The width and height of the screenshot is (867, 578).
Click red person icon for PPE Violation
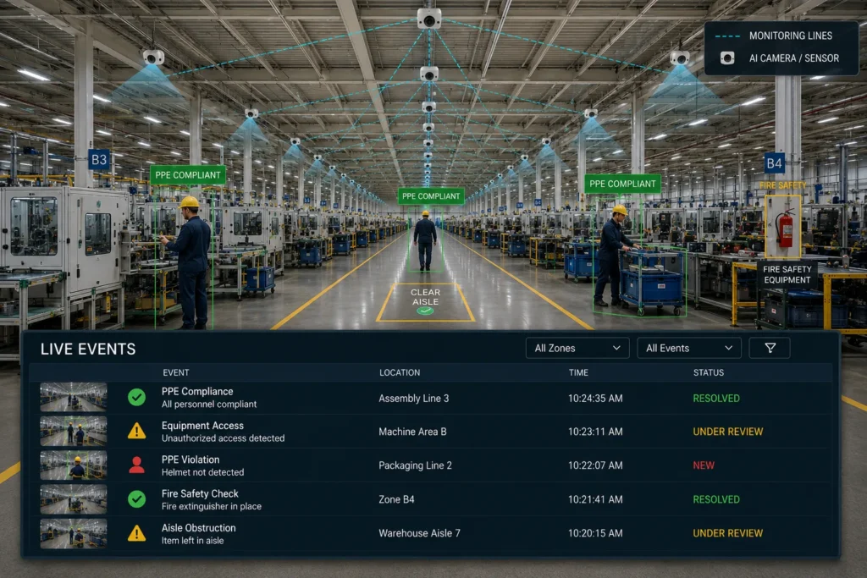coord(136,465)
